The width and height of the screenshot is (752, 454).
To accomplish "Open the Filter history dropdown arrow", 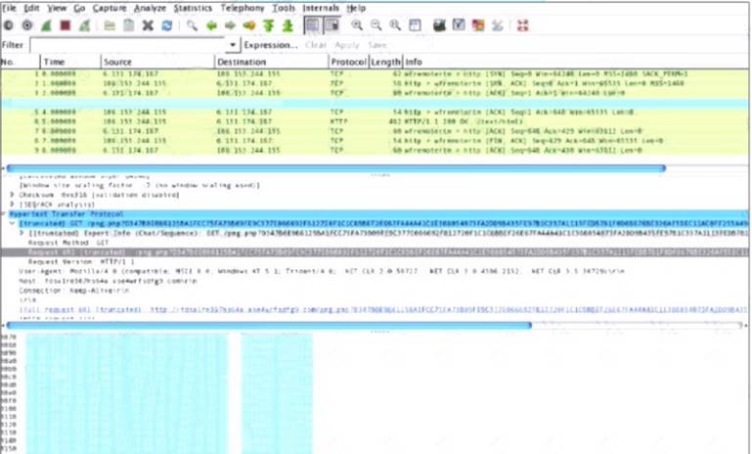I will 232,45.
